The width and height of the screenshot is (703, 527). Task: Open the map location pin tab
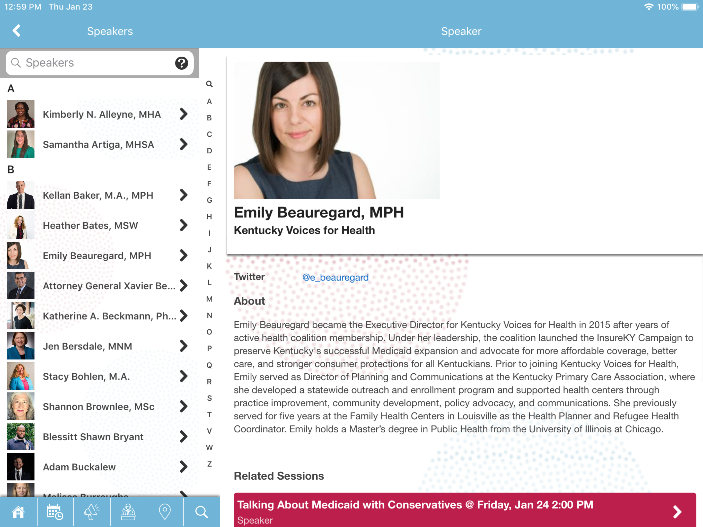[165, 512]
